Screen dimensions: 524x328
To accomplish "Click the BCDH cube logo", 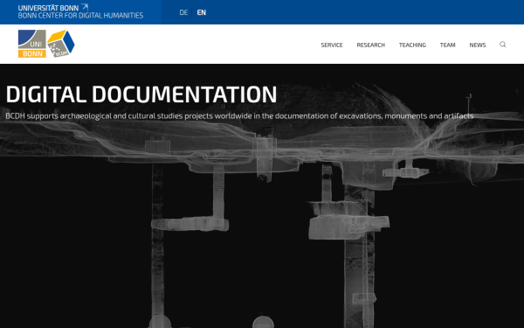I will click(61, 44).
